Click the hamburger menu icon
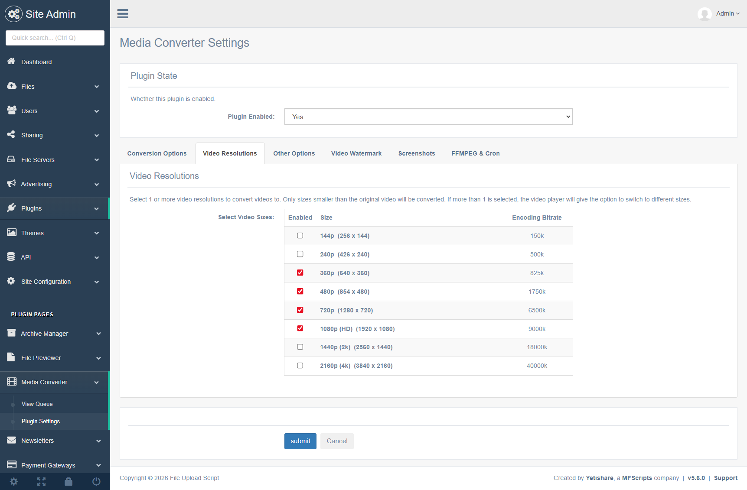 pyautogui.click(x=123, y=14)
